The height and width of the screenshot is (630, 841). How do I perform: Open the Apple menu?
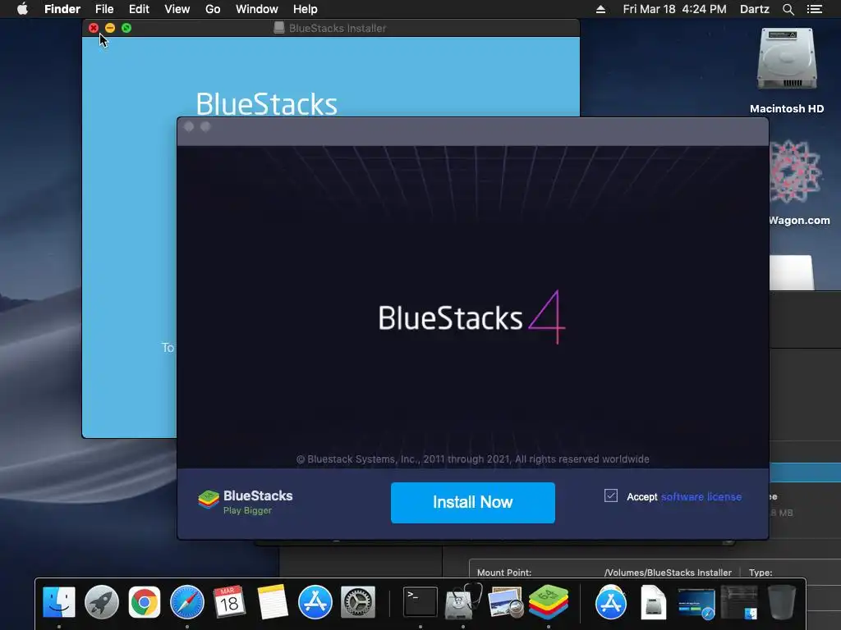tap(22, 9)
